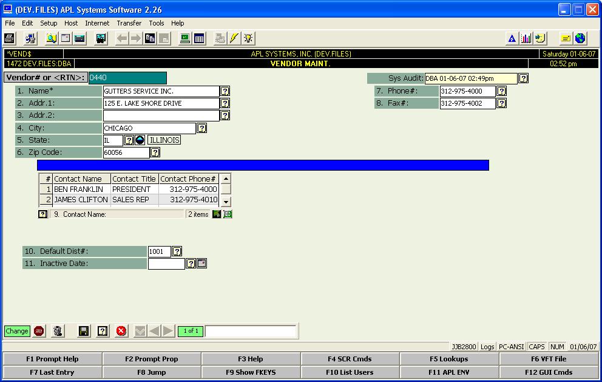Click the F4 SCR Cmds button

tap(350, 359)
